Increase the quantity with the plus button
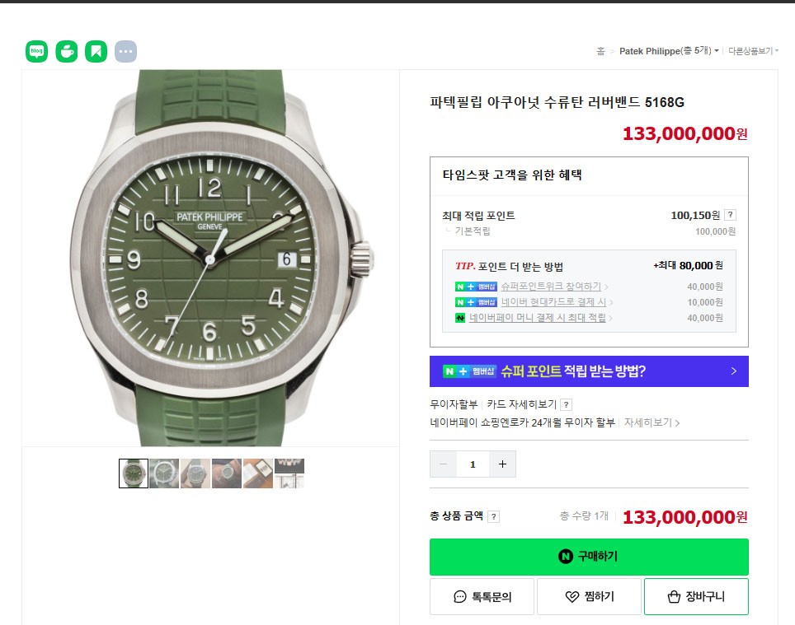The height and width of the screenshot is (625, 795). coord(502,464)
